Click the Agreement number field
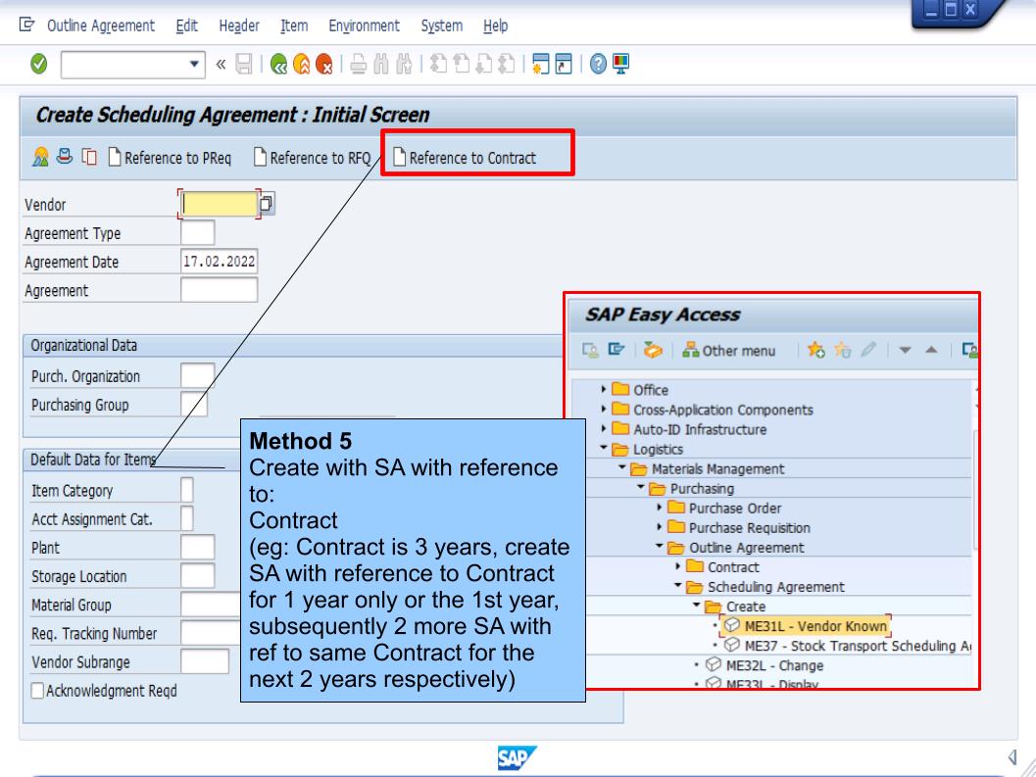The height and width of the screenshot is (777, 1036). coord(219,290)
